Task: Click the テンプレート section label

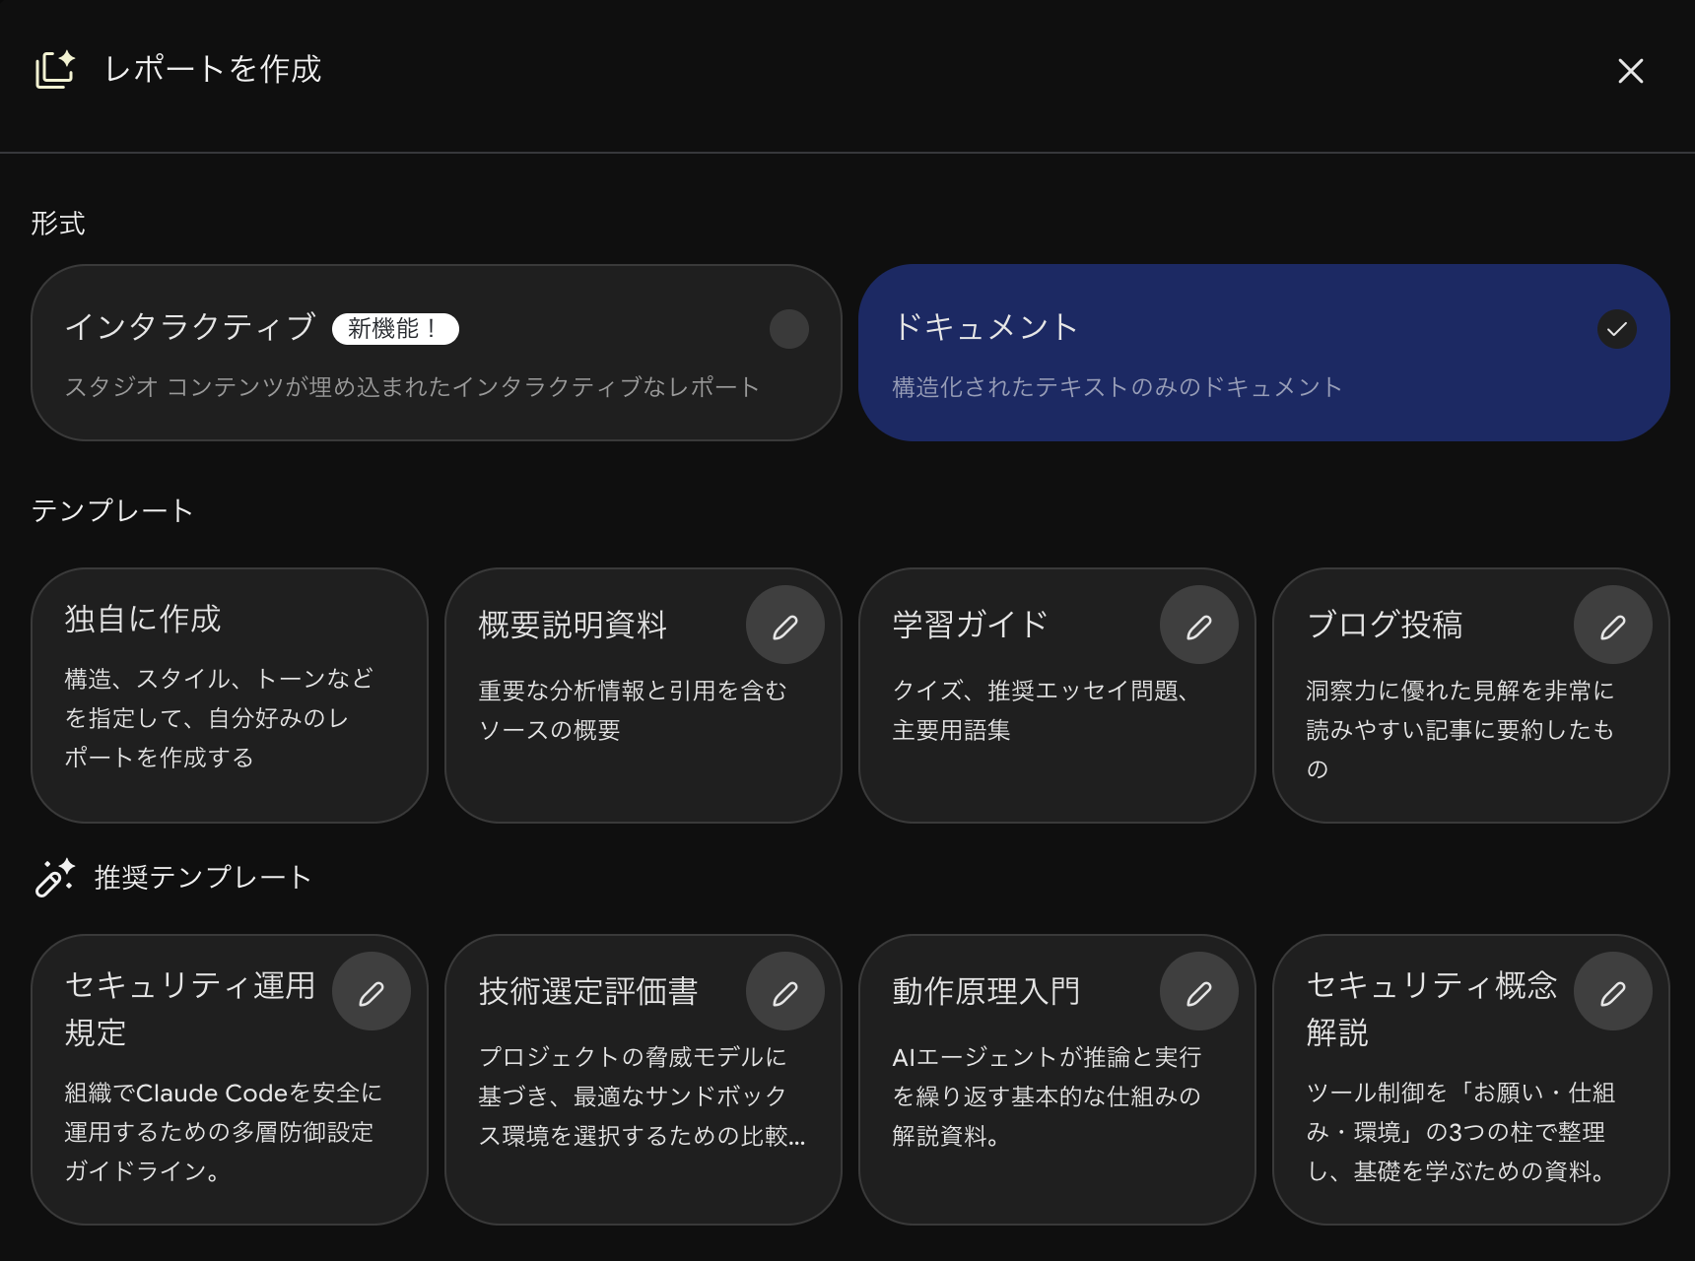Action: (112, 510)
